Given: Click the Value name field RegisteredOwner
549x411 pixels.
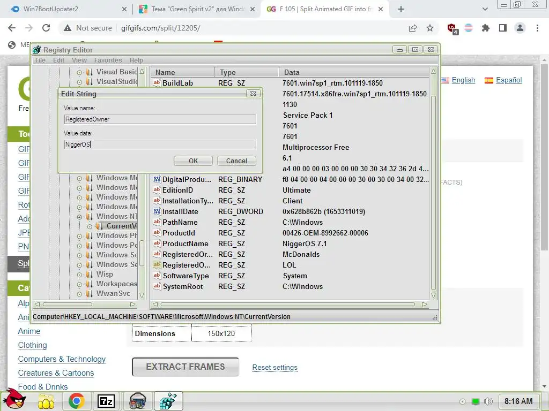Looking at the screenshot, I should pos(160,119).
